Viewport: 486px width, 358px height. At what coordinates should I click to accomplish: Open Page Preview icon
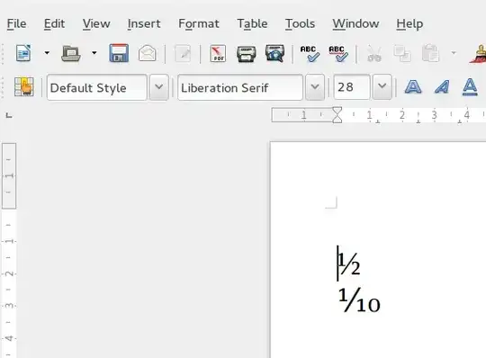tap(274, 53)
